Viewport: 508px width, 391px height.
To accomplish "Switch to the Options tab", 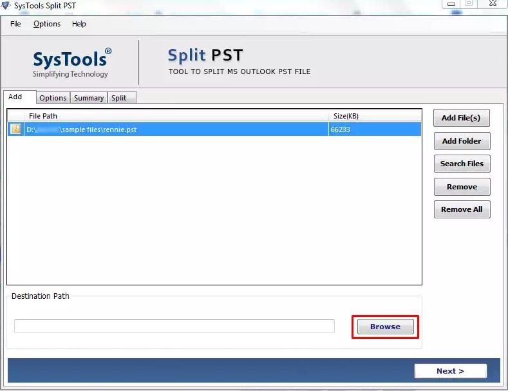I will tap(53, 98).
